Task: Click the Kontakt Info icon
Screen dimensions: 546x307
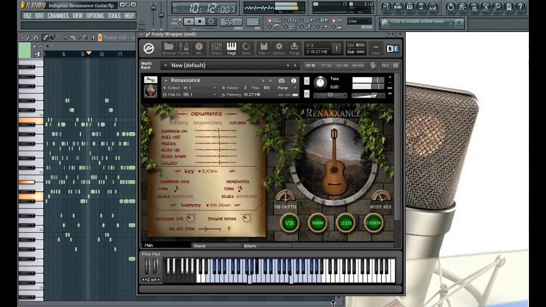Action: point(199,49)
